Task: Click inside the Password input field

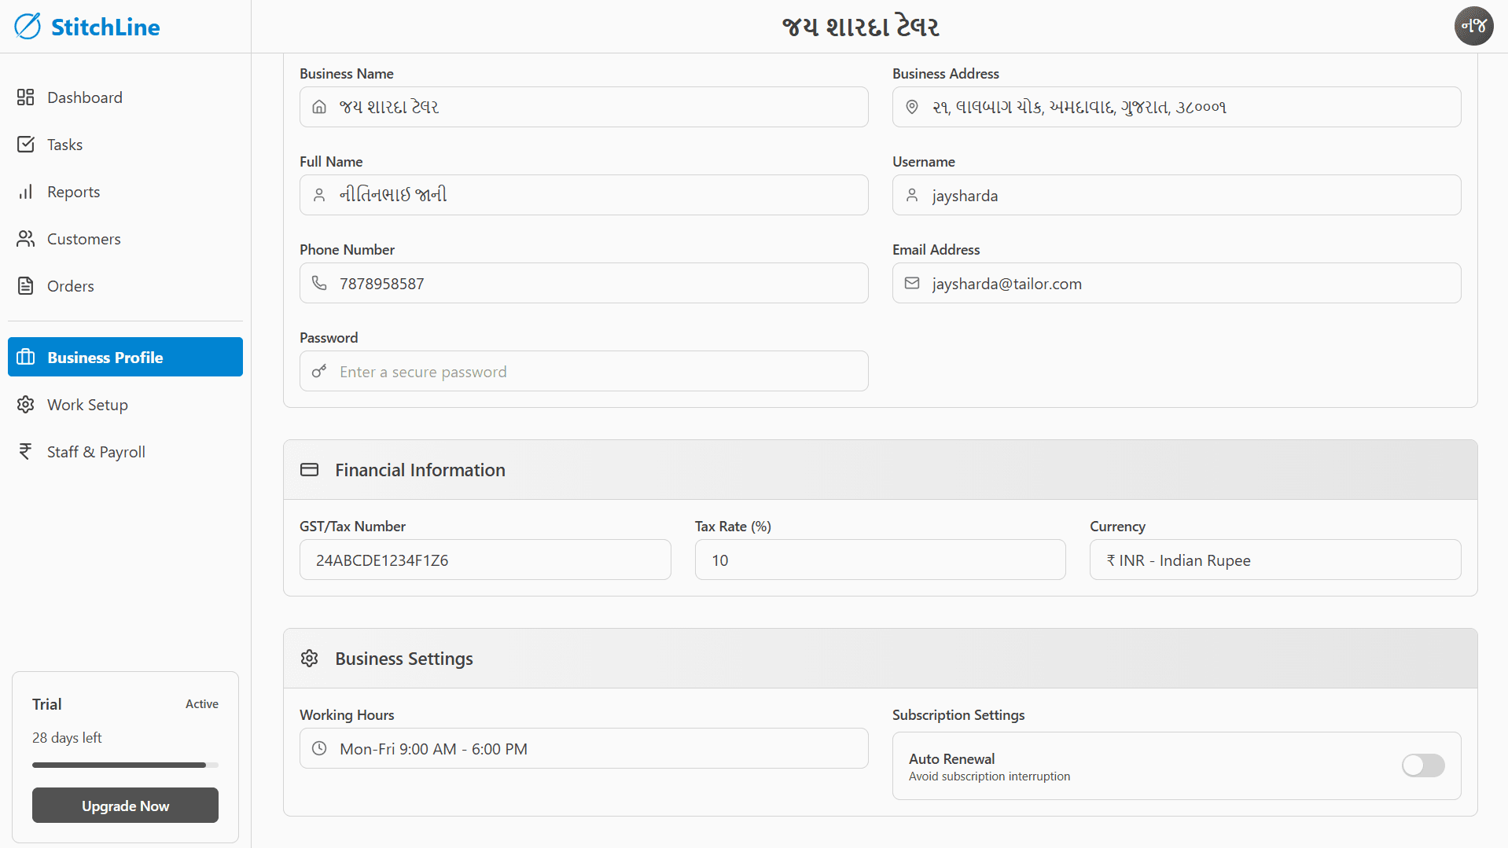Action: pyautogui.click(x=583, y=371)
